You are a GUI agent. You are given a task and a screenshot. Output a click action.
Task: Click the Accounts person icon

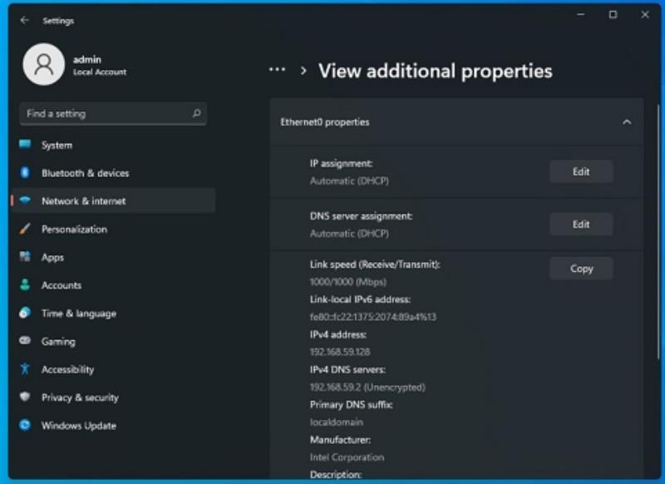[x=25, y=284]
